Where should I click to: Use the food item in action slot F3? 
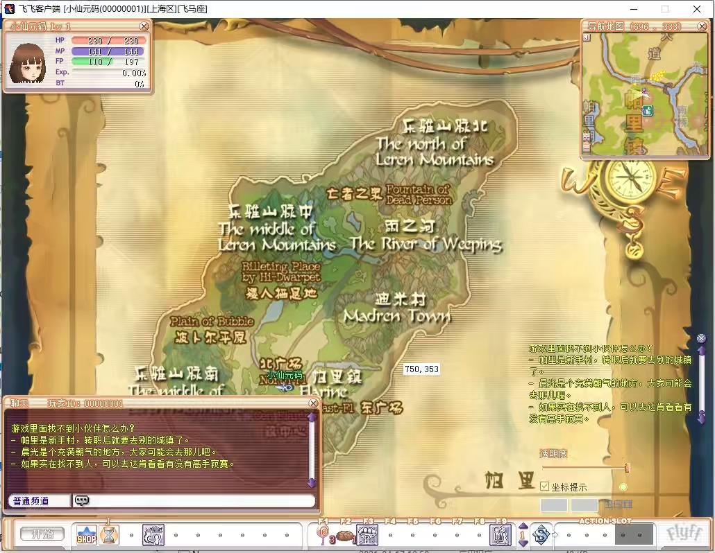tap(367, 535)
